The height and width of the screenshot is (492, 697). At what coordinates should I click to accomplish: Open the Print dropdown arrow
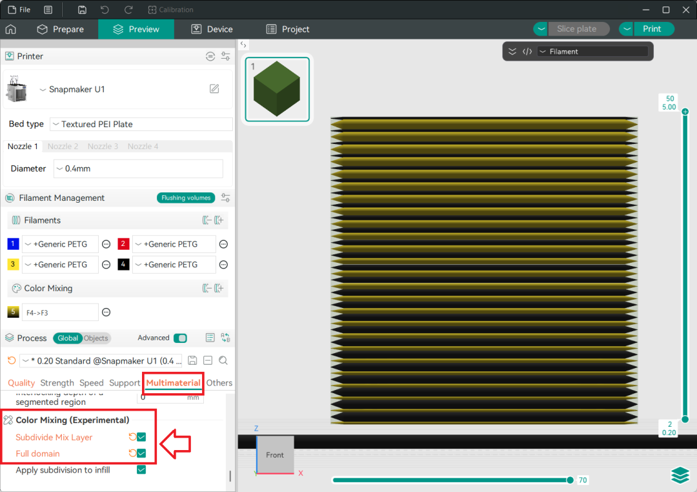click(626, 29)
